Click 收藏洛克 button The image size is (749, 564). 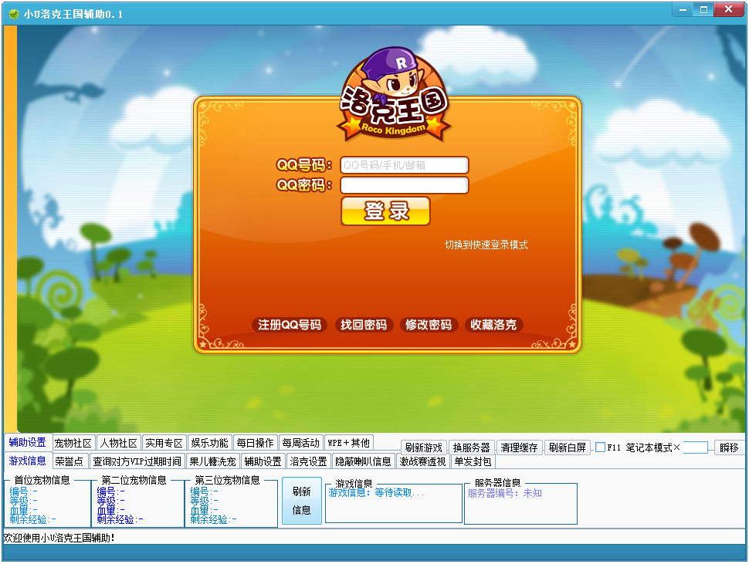(x=493, y=325)
